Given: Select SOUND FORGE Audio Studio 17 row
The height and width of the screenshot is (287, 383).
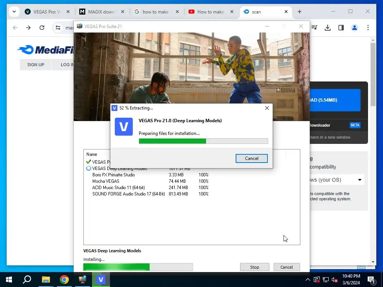Looking at the screenshot, I should point(150,194).
